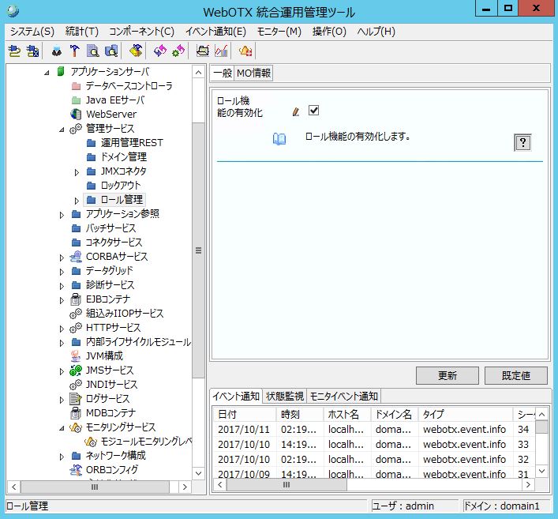Viewport: 558px width, 519px height.
Task: Expand the JMXコネクタ tree node
Action: [x=77, y=171]
